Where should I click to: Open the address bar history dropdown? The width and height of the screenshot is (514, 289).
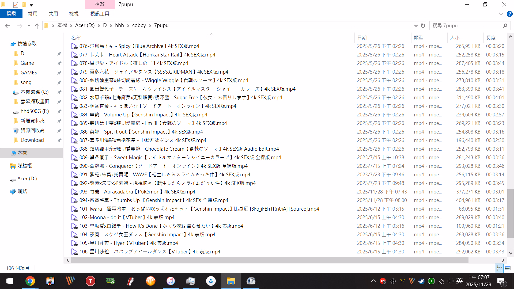pos(416,26)
